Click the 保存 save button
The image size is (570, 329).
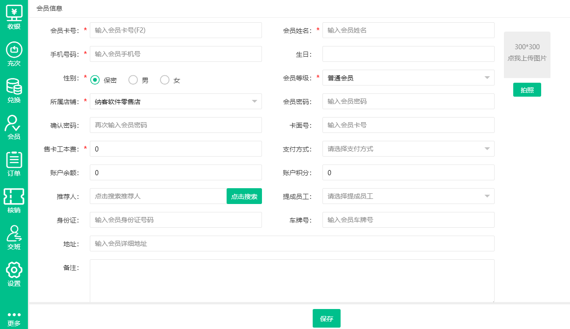tap(326, 318)
